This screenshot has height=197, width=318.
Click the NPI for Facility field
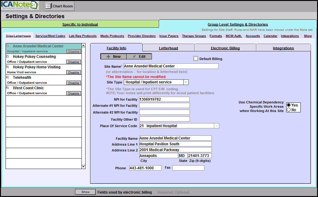(x=164, y=99)
